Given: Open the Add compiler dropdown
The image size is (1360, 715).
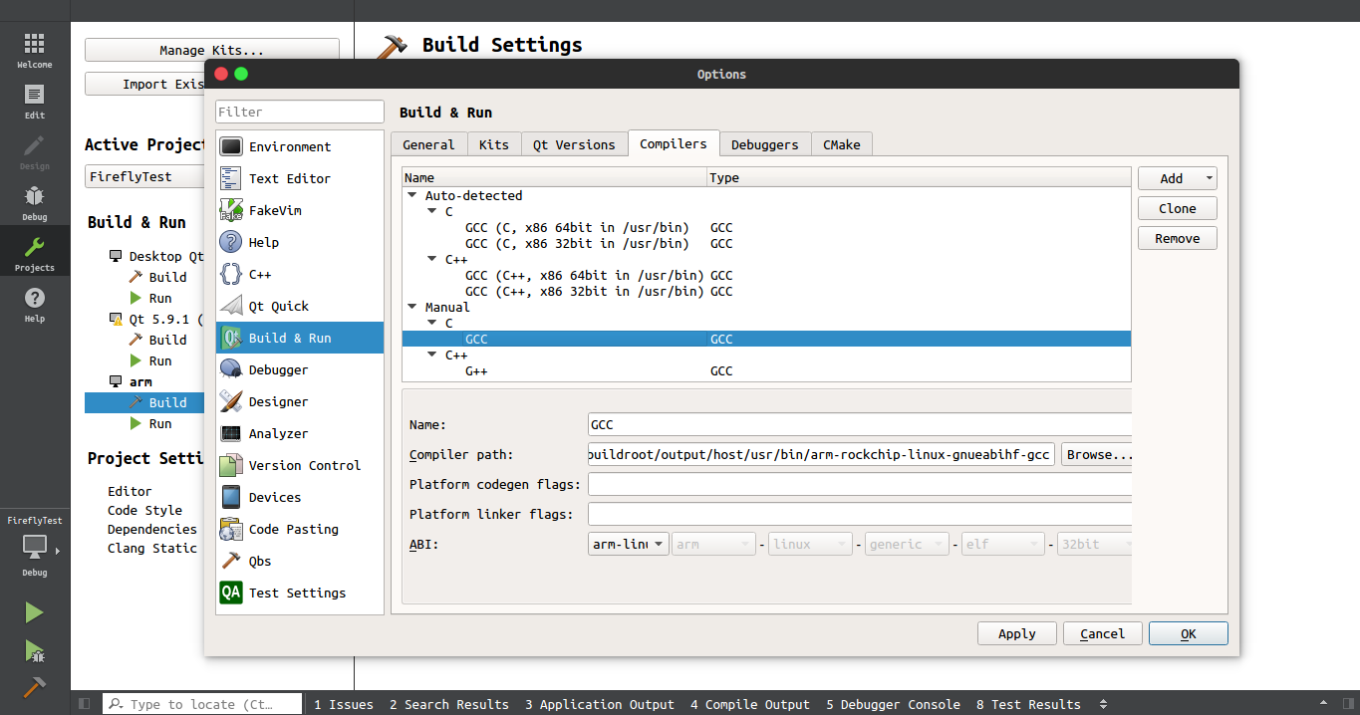Looking at the screenshot, I should (x=1178, y=178).
